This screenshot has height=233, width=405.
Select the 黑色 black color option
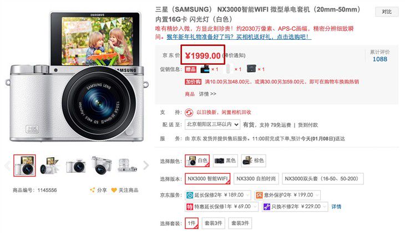[x=225, y=160]
